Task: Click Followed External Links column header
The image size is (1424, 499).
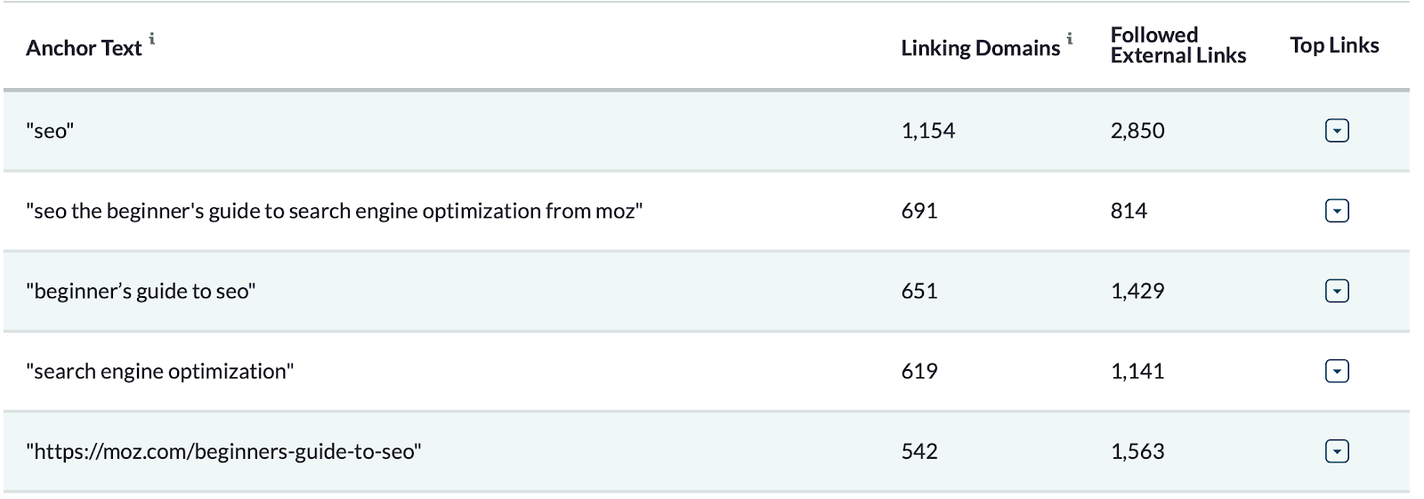Action: tap(1177, 45)
